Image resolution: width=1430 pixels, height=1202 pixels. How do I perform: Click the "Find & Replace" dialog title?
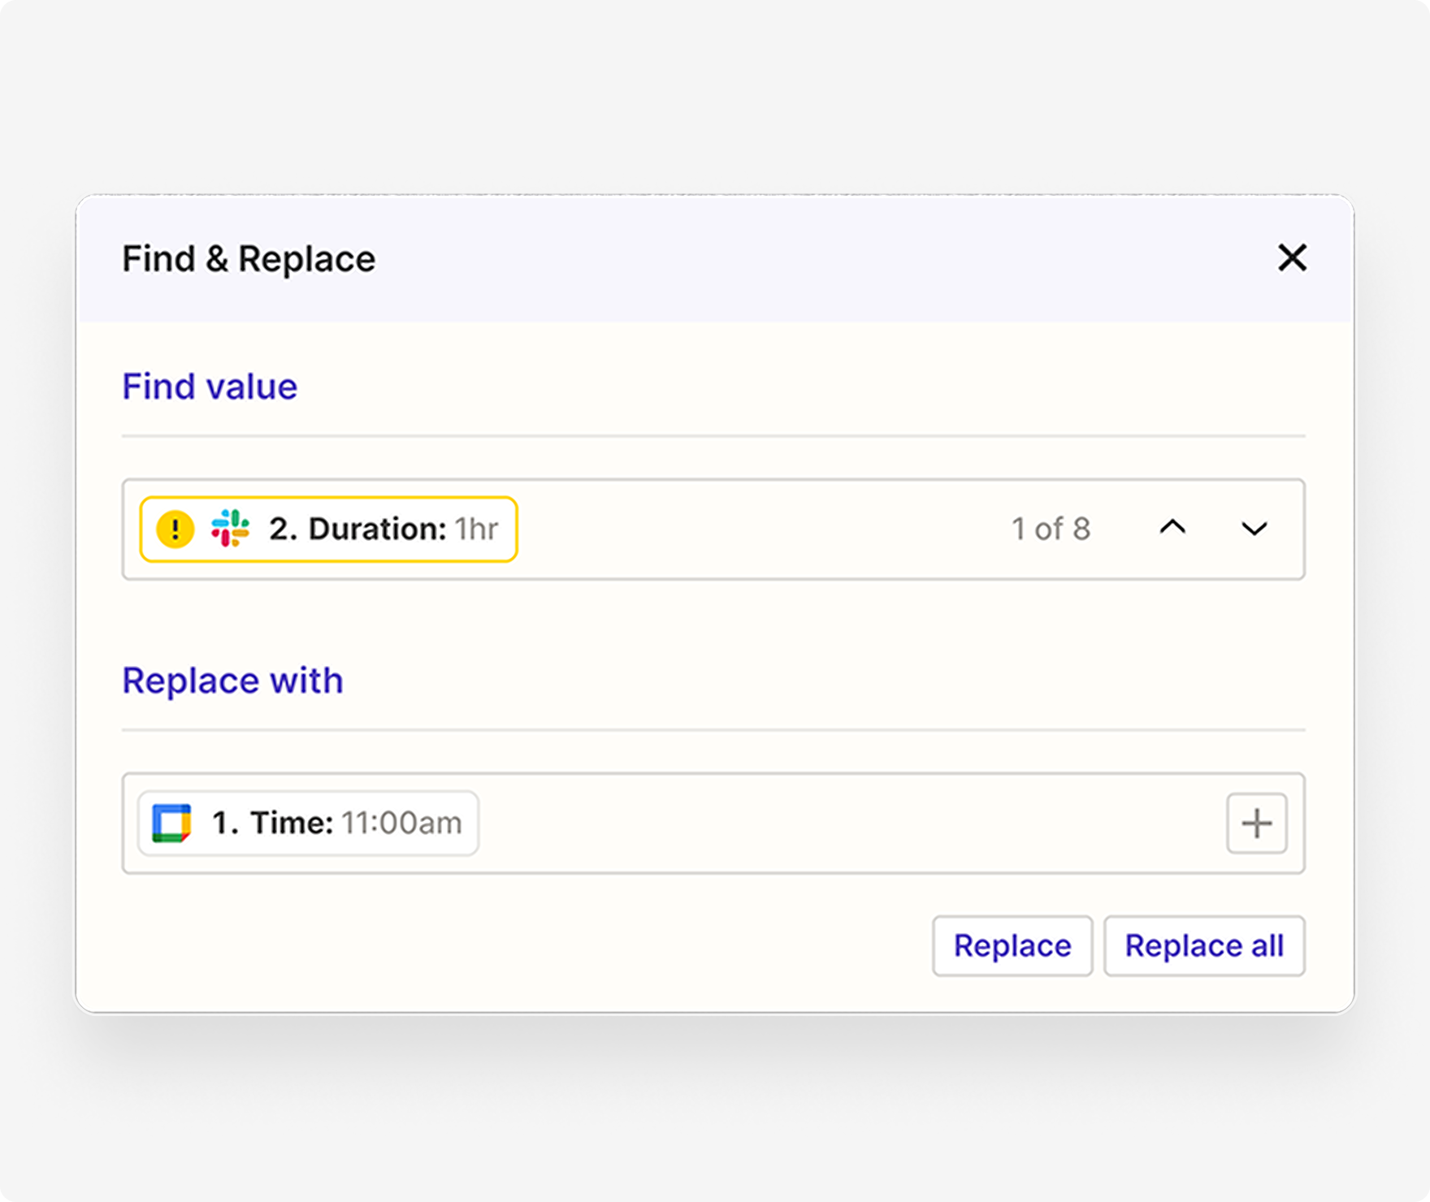click(249, 259)
